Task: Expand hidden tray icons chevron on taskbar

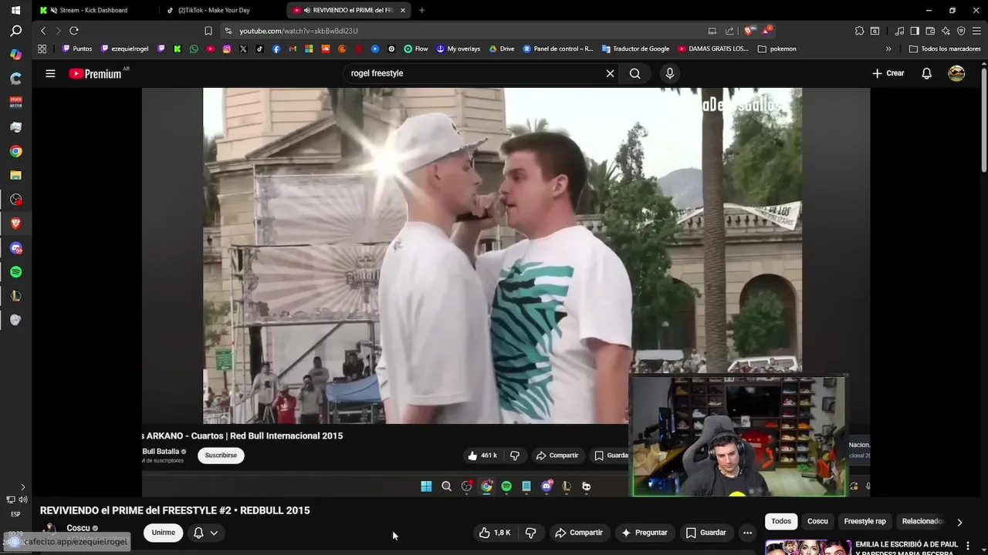Action: 22,487
